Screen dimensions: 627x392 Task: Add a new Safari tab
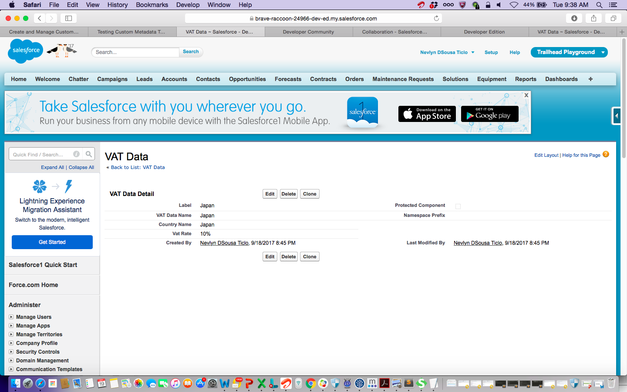[622, 32]
